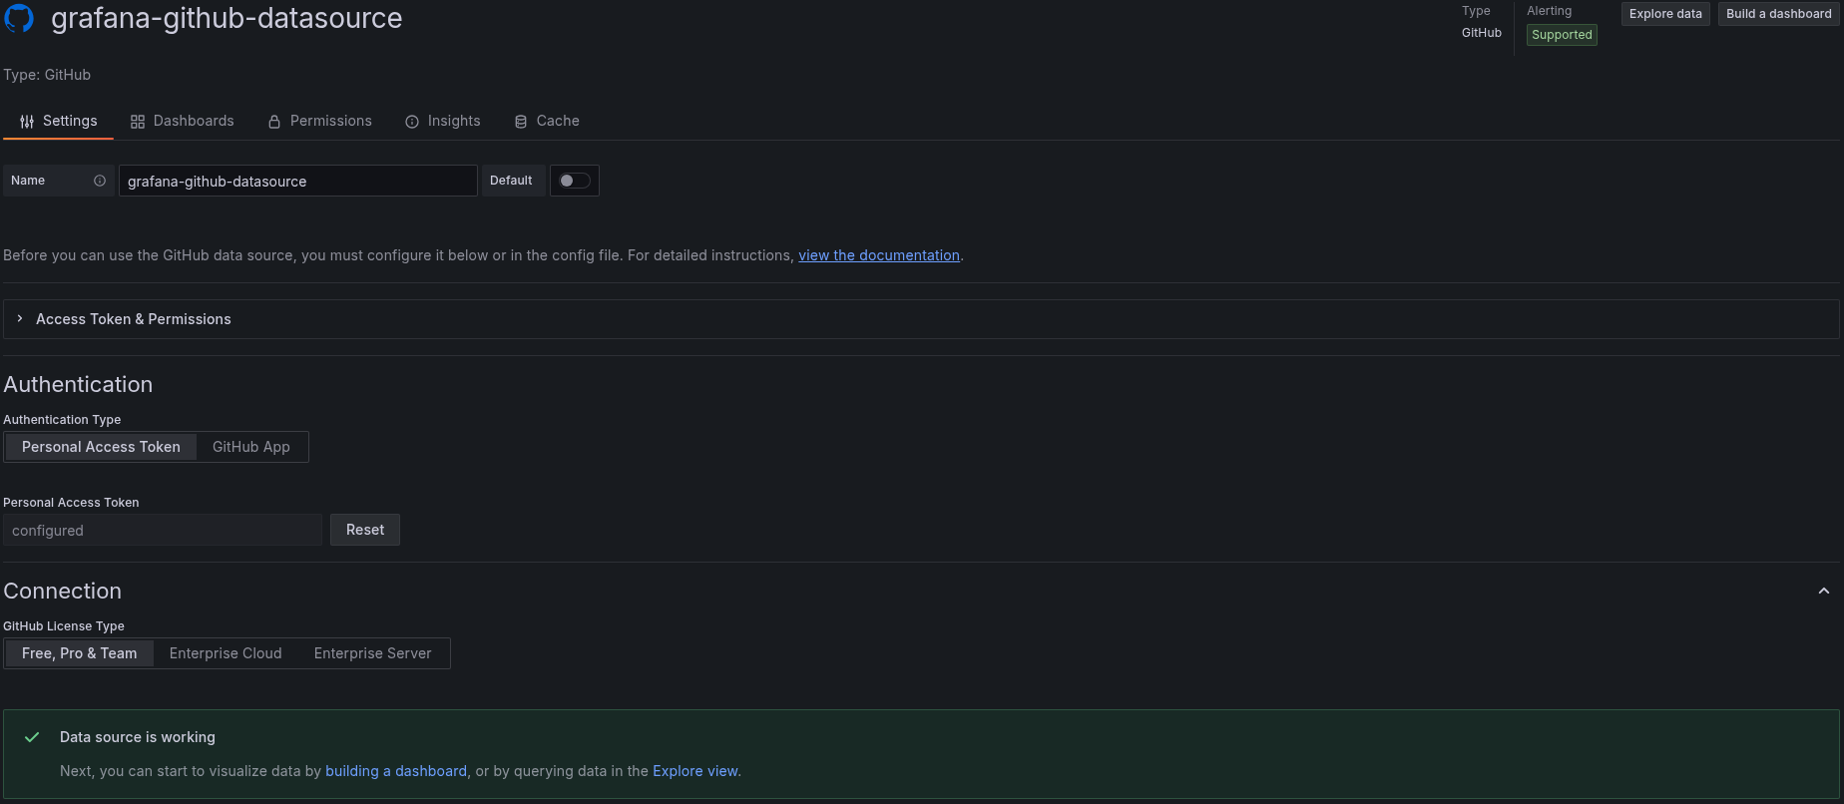Viewport: 1844px width, 804px height.
Task: Choose Enterprise Cloud license type
Action: 226,653
